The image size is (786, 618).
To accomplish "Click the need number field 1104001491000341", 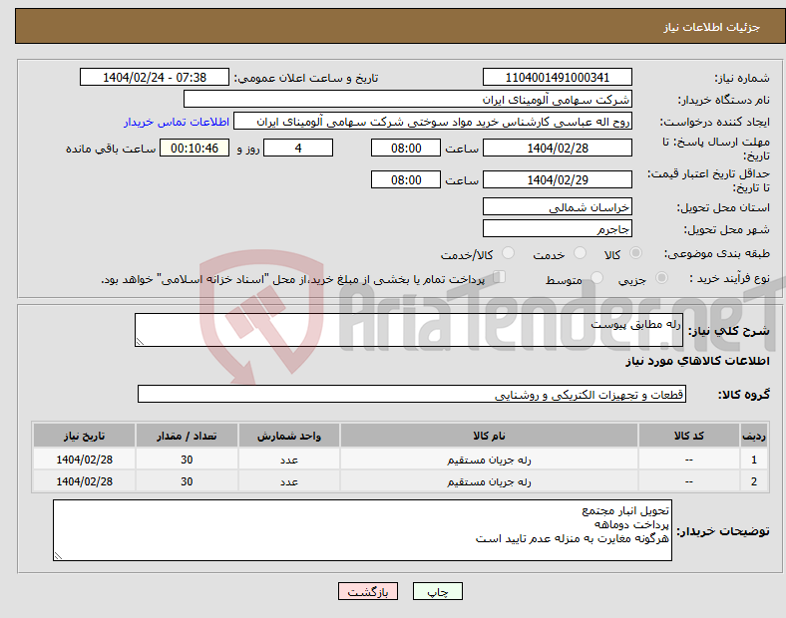I will (557, 77).
